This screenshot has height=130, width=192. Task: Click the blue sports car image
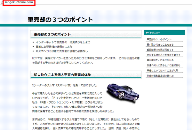123,94
